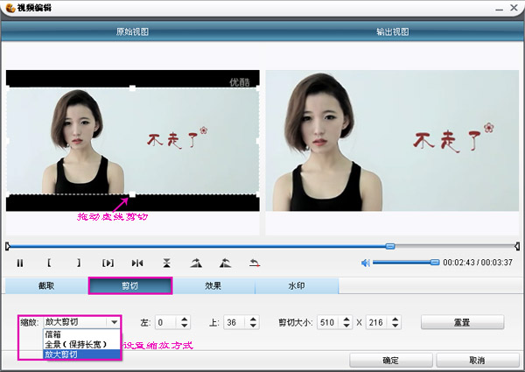Viewport: 525px width, 372px height.
Task: Close the 视频编辑 window
Action: pos(514,8)
